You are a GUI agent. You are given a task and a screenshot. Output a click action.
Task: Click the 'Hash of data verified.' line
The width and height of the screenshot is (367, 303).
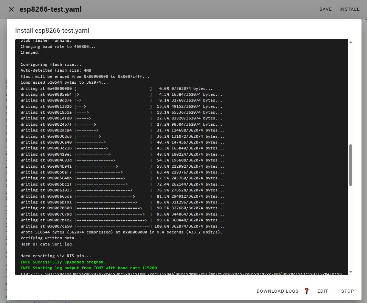point(47,244)
